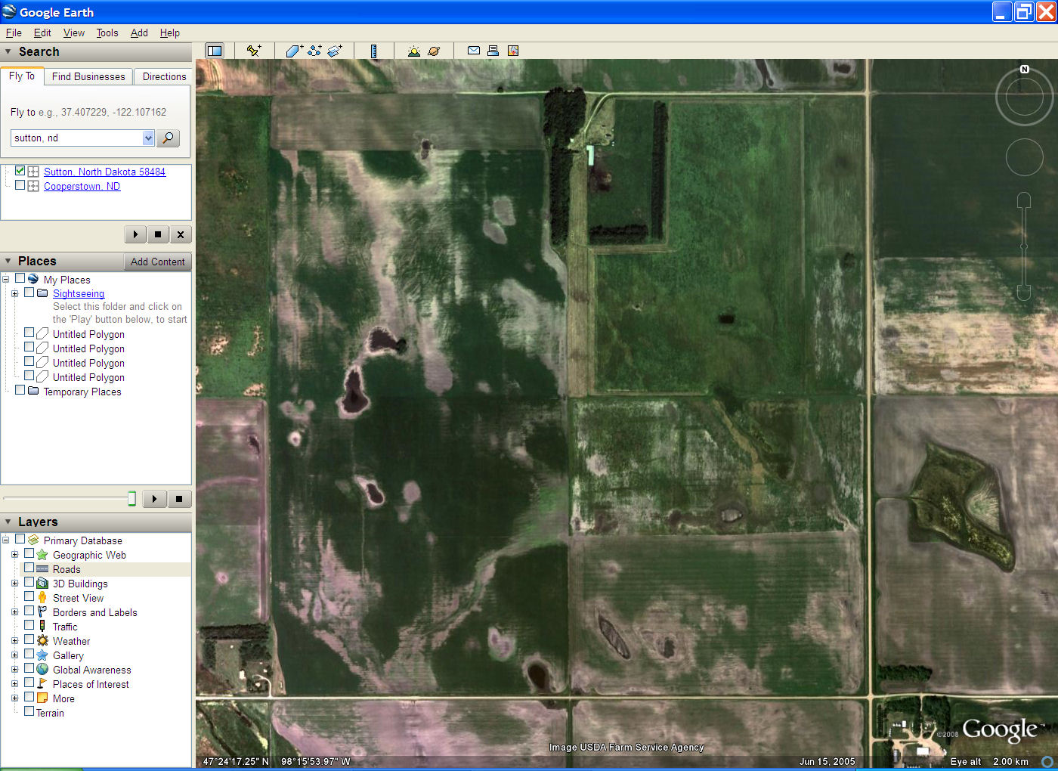Check the Temporary Places checkbox
Screen dimensions: 1058x771
pos(20,391)
